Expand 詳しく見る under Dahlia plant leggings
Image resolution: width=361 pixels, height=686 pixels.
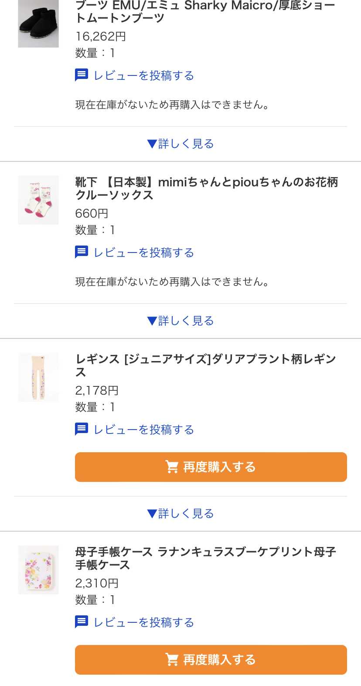[180, 514]
